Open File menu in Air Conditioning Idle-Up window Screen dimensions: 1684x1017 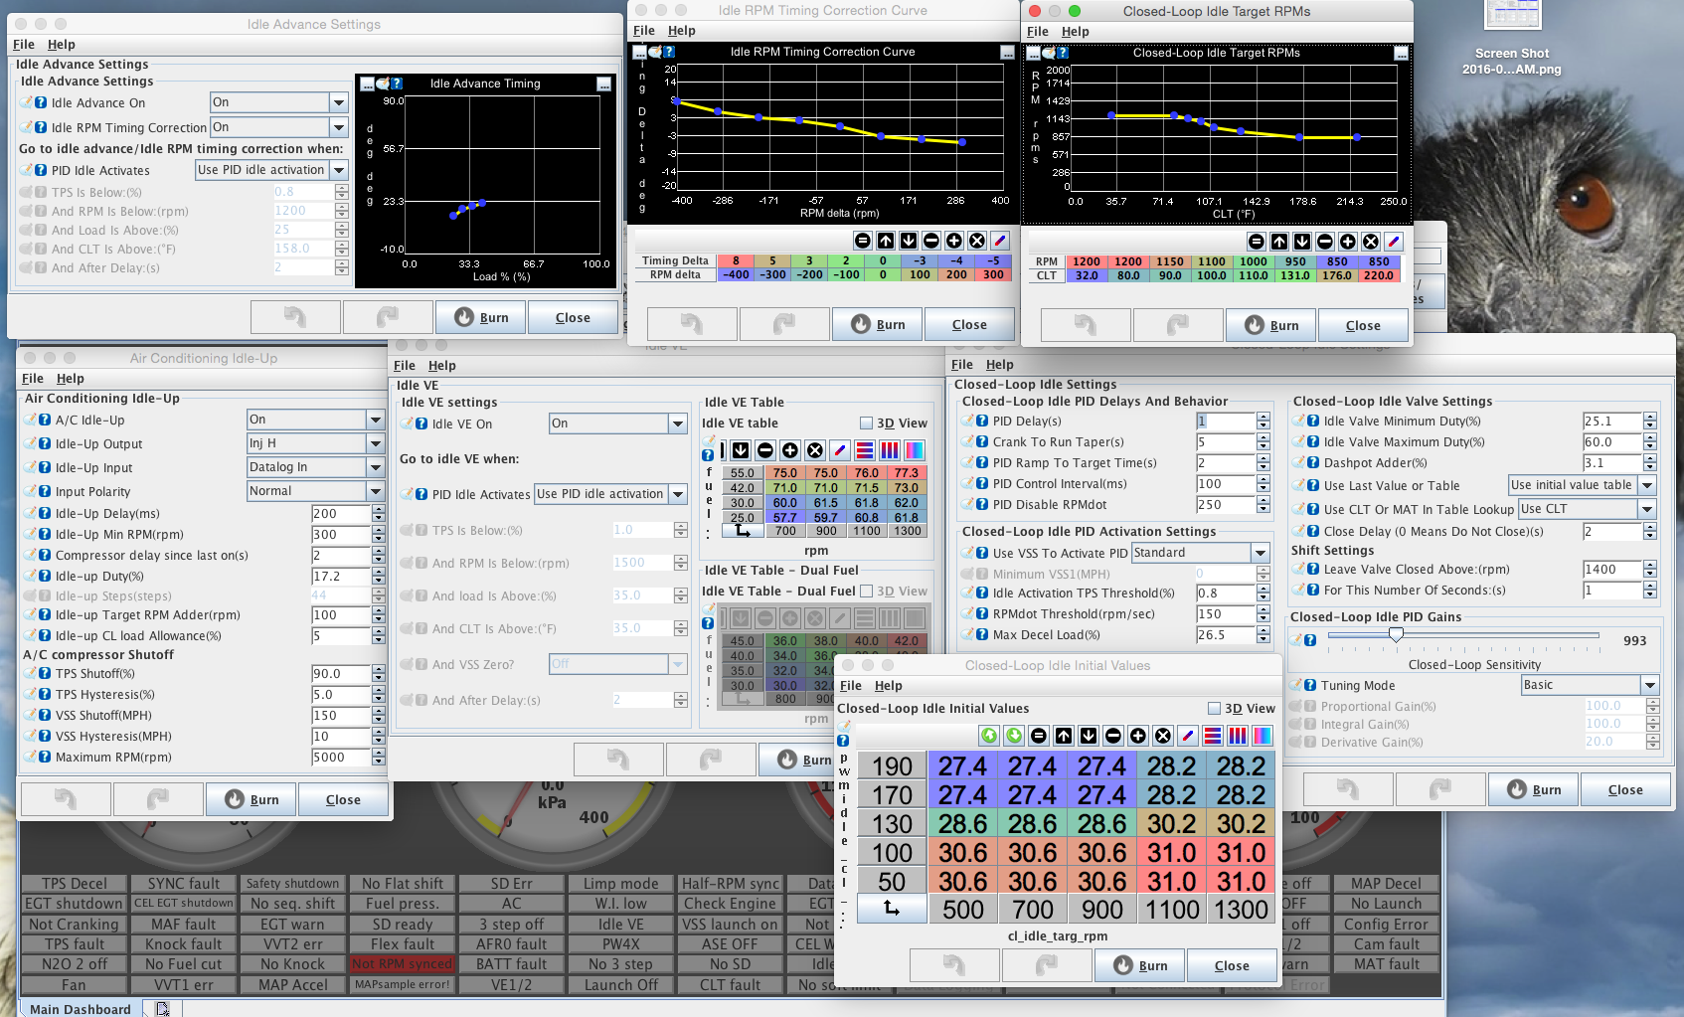pyautogui.click(x=33, y=379)
